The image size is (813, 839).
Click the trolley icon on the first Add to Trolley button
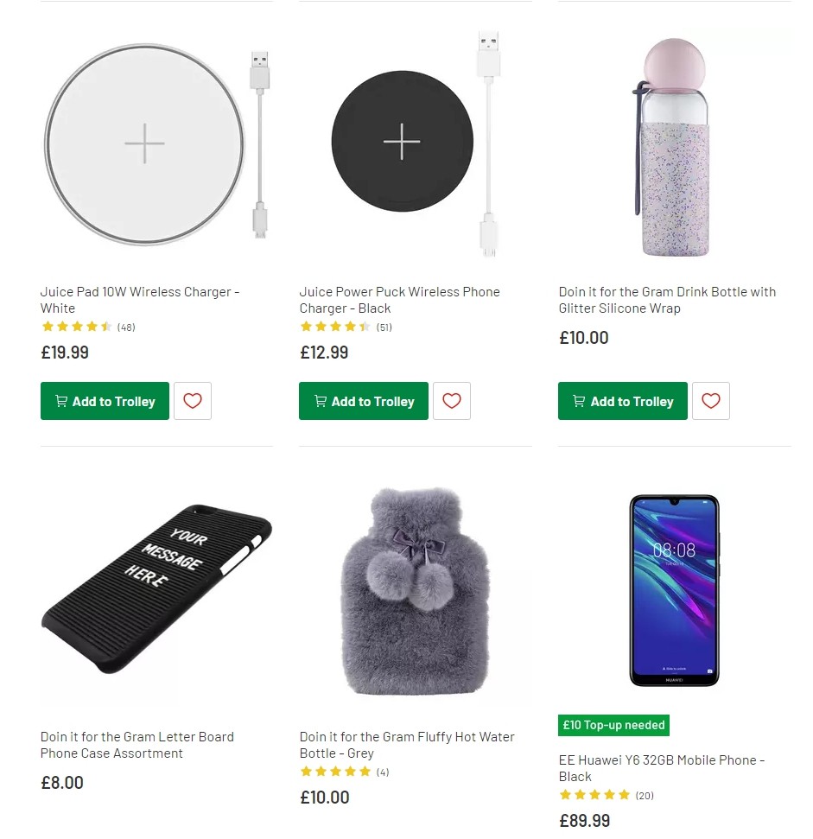pos(61,401)
